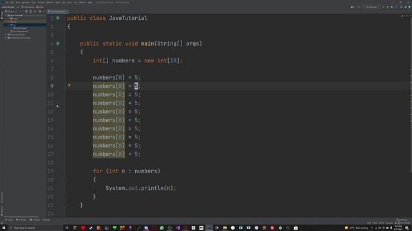Open the Problems tool window
Image resolution: width=412 pixels, height=231 pixels.
[21, 219]
